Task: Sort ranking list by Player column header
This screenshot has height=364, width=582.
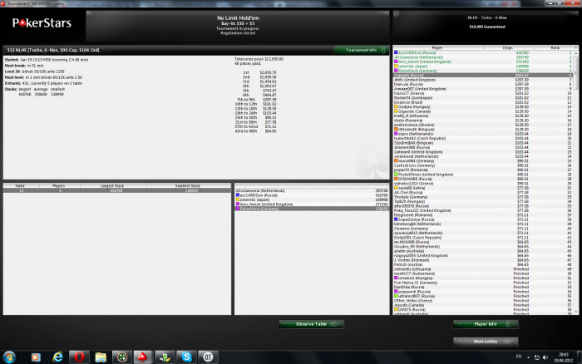Action: coord(438,48)
